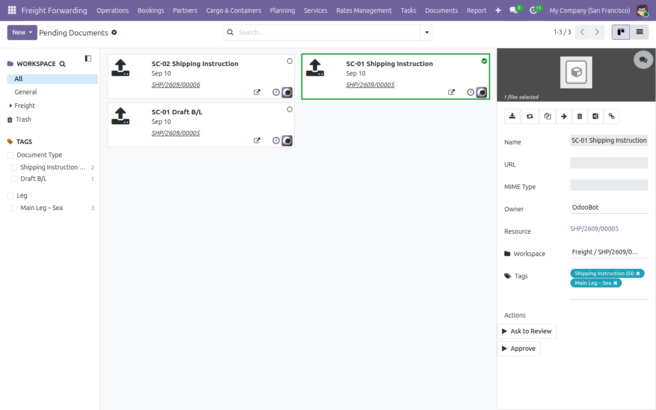This screenshot has width=656, height=410.
Task: Check the Draft B/L tag filter
Action: tap(14, 179)
